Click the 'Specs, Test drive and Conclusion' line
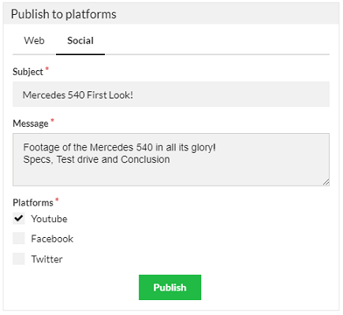Viewport: 343px width, 315px height. point(96,160)
